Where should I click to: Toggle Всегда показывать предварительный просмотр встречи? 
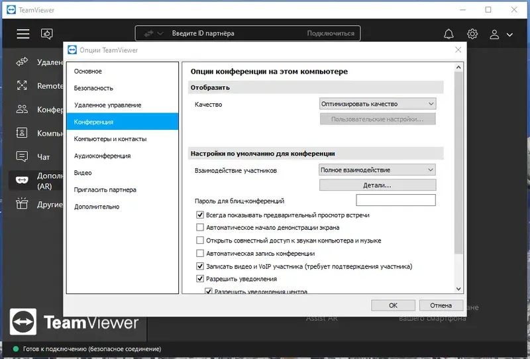200,215
